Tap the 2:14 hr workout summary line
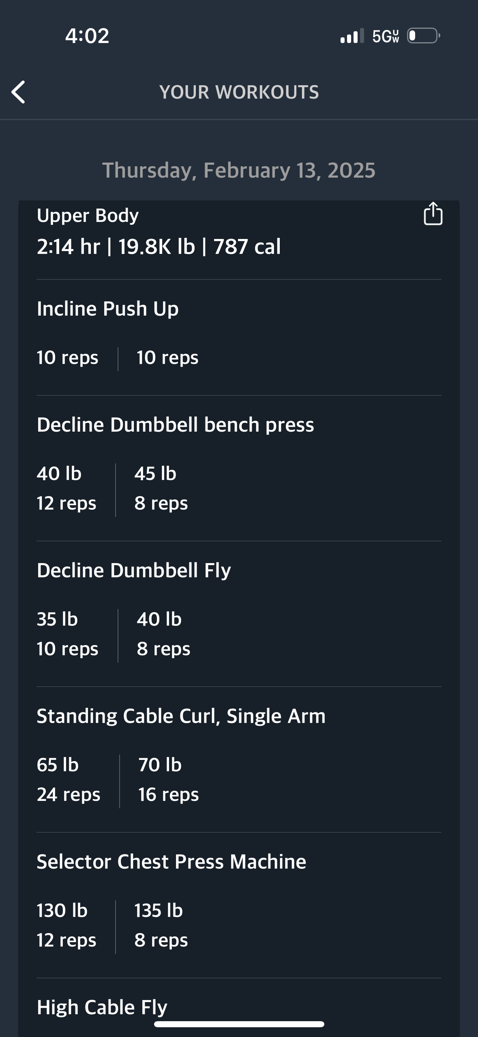 tap(159, 247)
